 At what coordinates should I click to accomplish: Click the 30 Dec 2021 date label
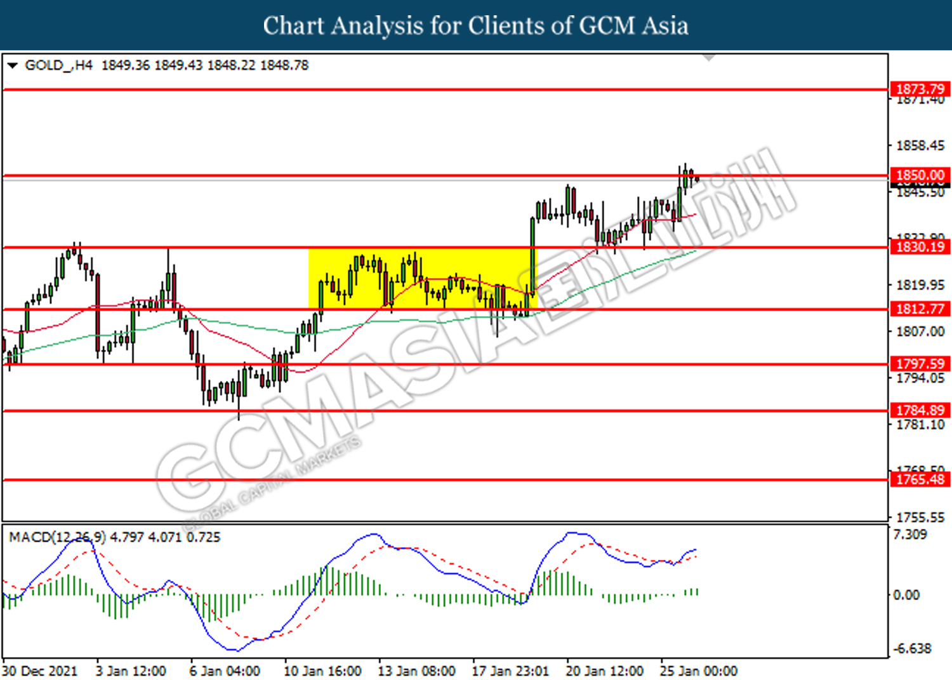pyautogui.click(x=39, y=671)
